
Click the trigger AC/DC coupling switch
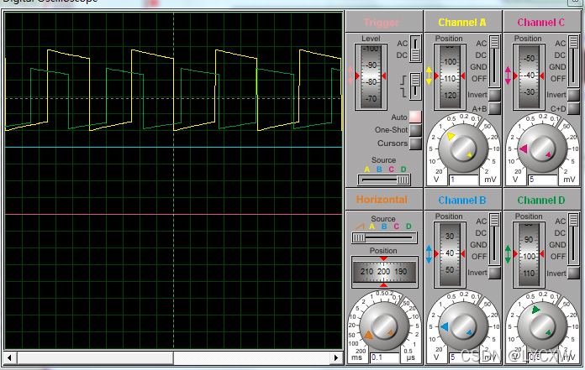415,49
